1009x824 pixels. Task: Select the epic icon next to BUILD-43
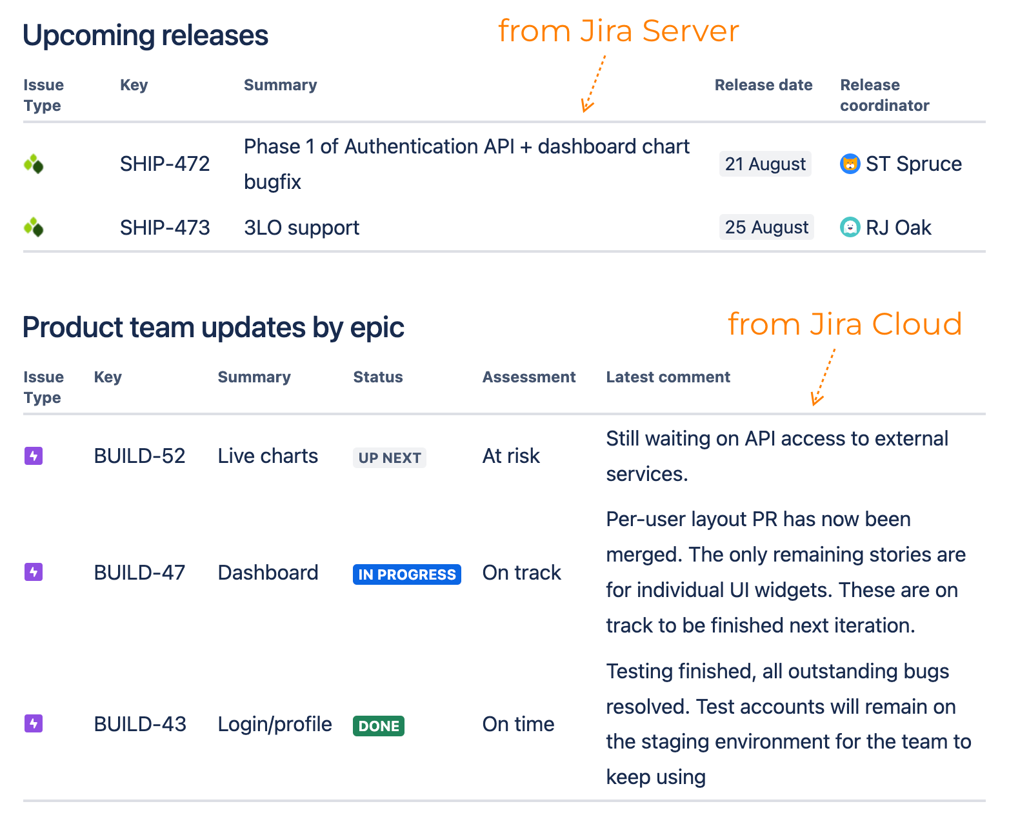pyautogui.click(x=33, y=724)
